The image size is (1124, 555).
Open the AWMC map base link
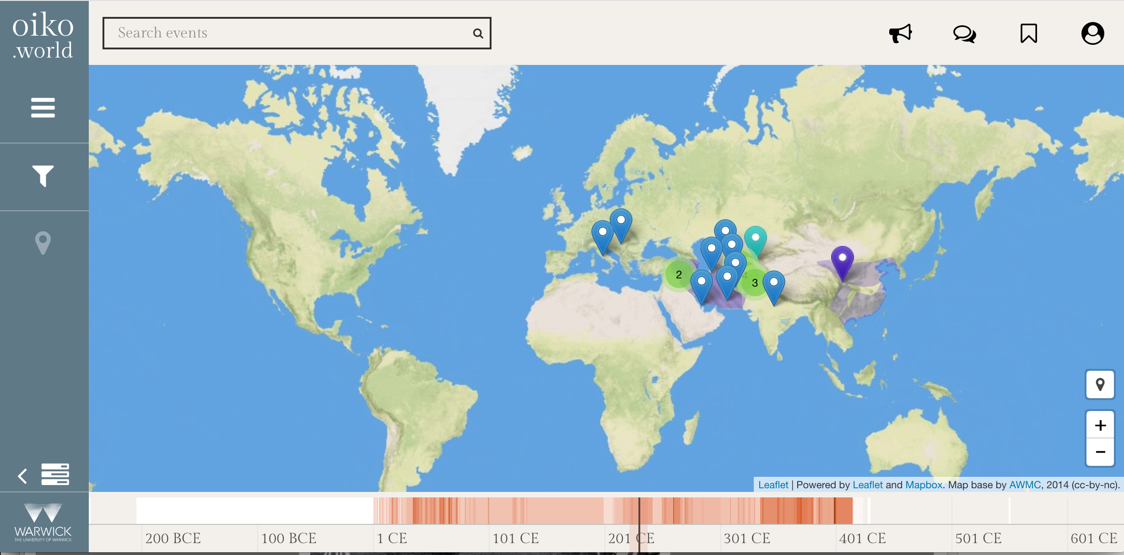point(1025,485)
